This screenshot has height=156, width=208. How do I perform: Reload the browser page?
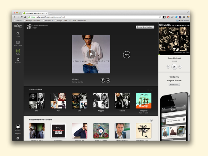pyautogui.click(x=21, y=17)
